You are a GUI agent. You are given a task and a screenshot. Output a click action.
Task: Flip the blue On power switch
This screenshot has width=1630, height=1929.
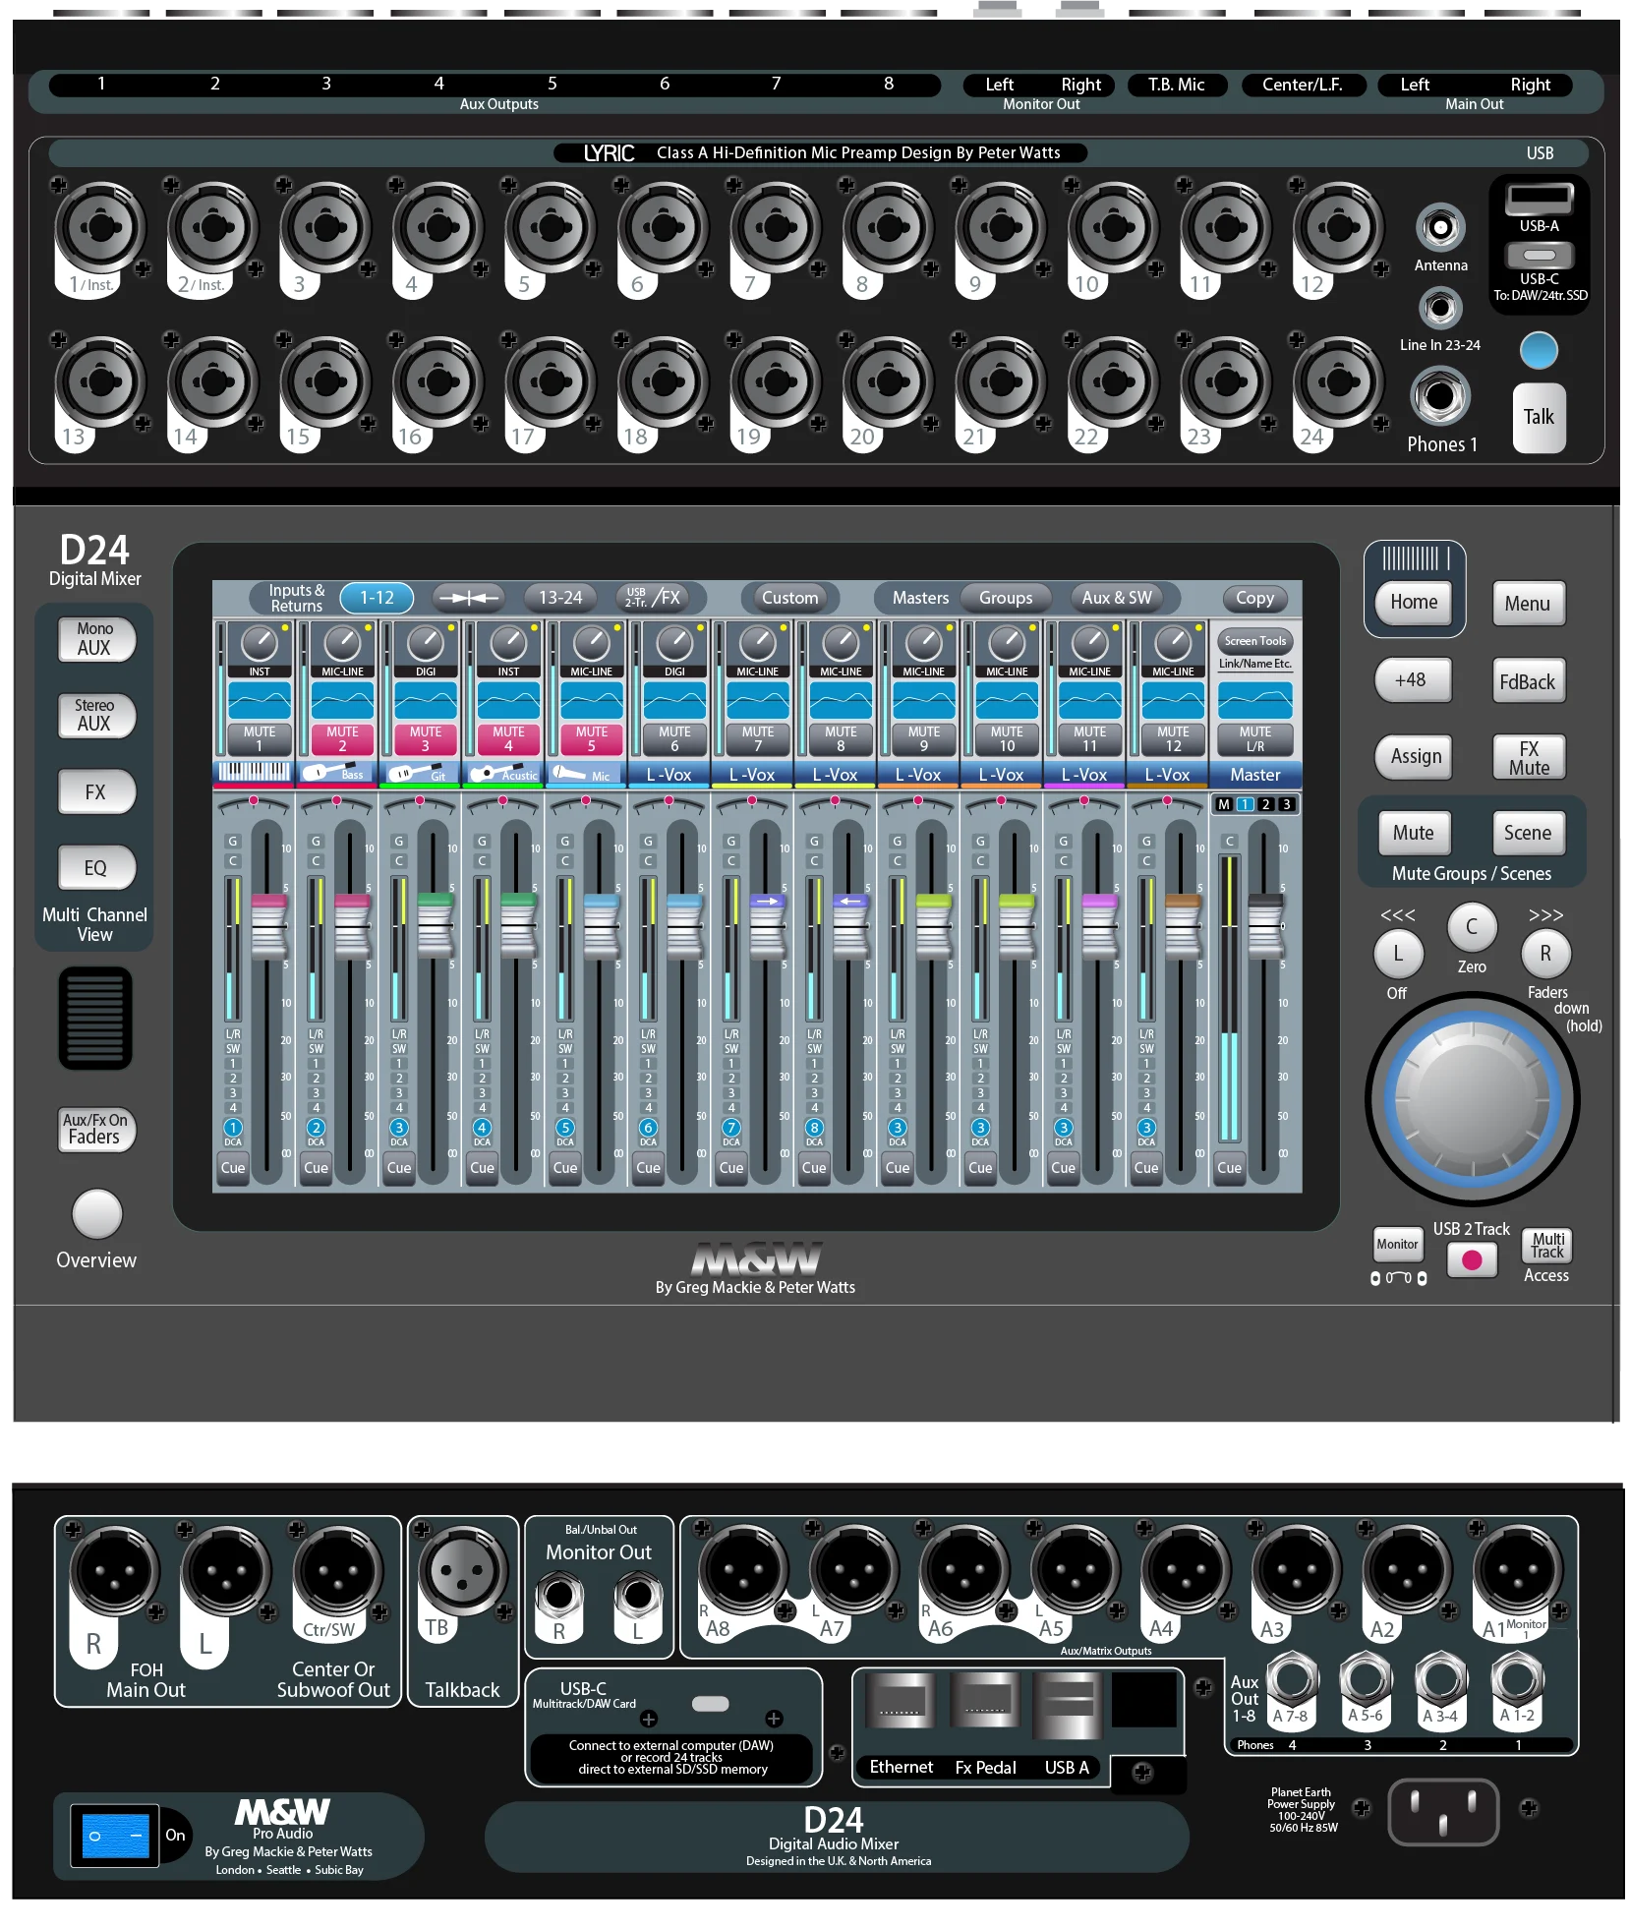[114, 1836]
